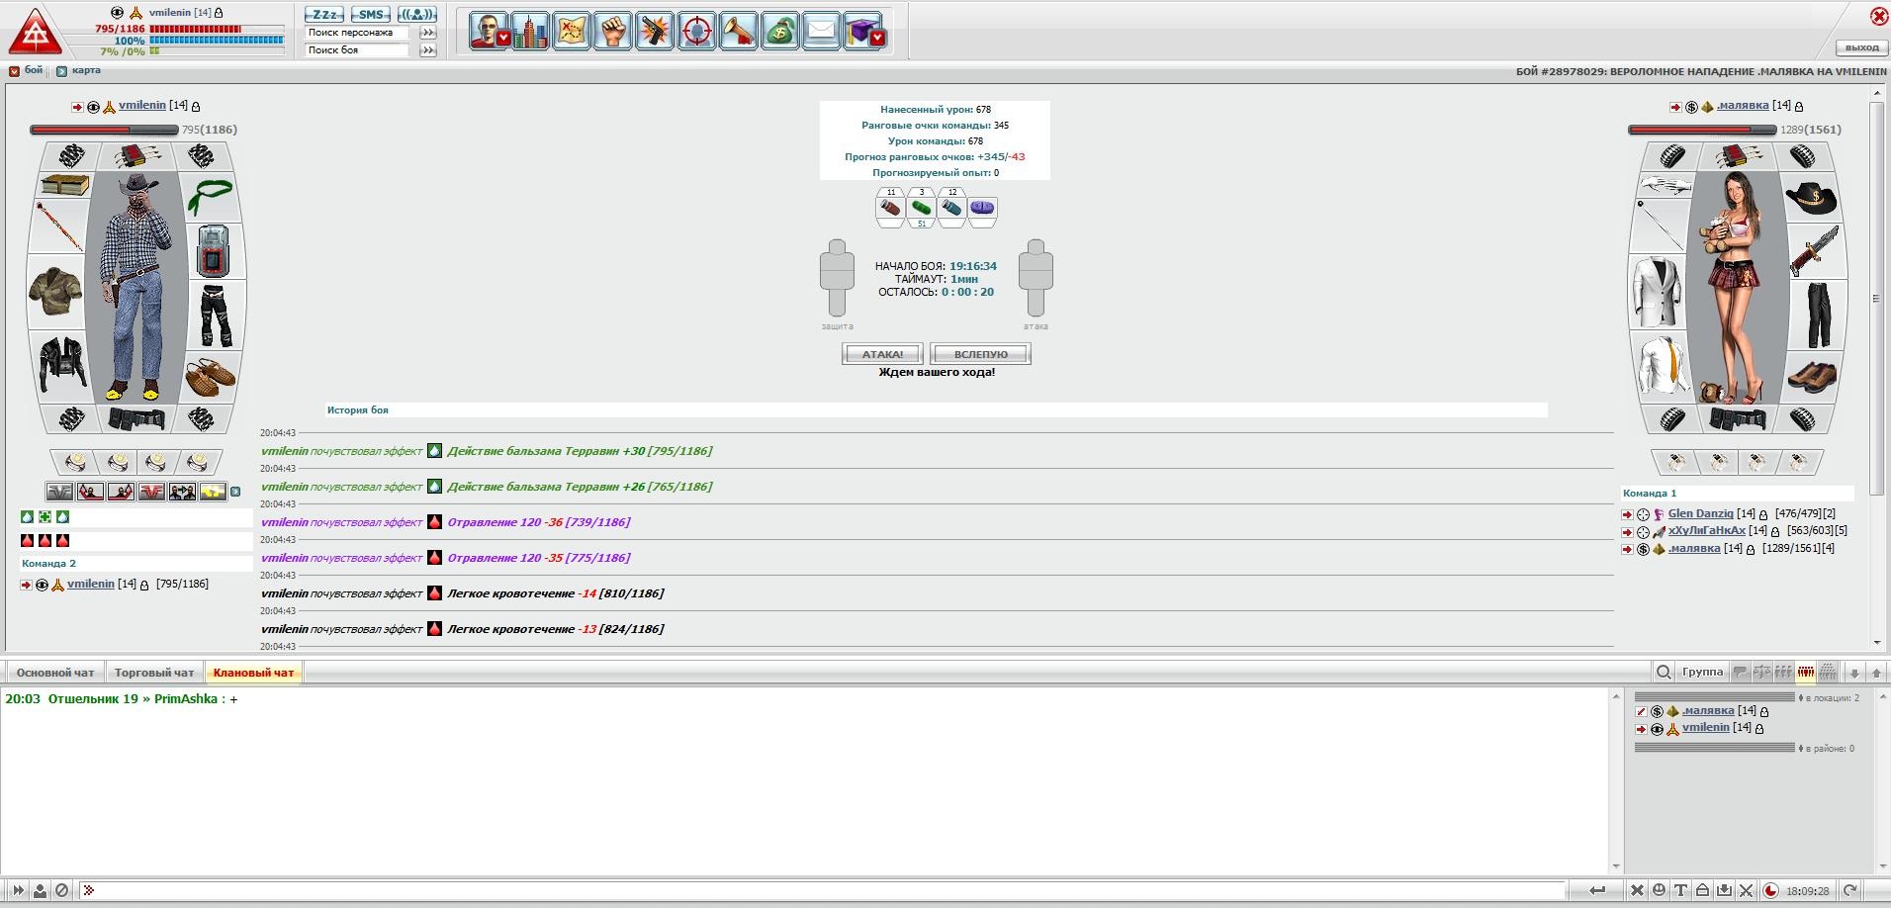The width and height of the screenshot is (1891, 908).
Task: Open the smiley emoticon picker
Action: [1659, 890]
